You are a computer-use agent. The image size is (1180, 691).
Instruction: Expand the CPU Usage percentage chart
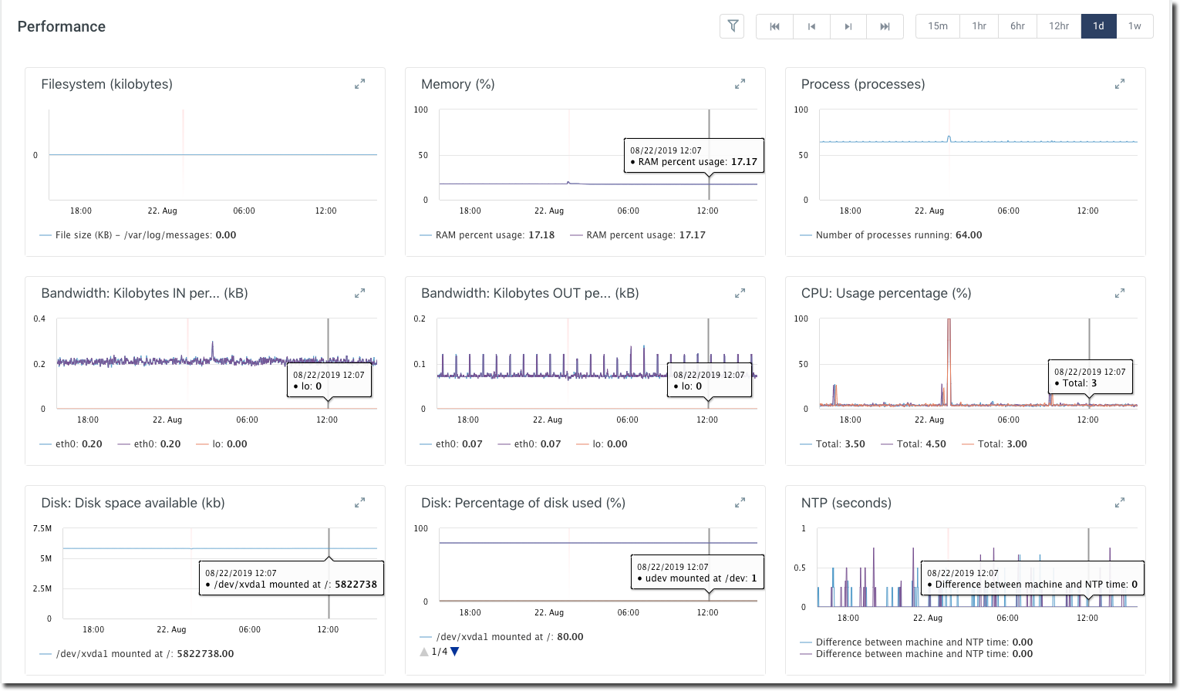pos(1120,293)
